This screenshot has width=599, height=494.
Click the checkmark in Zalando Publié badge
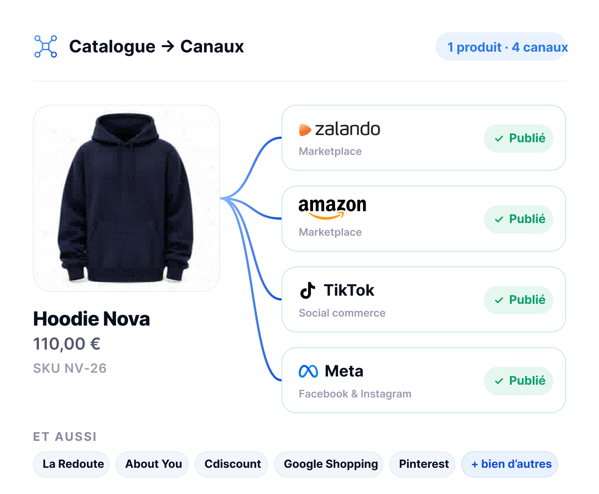pos(499,139)
